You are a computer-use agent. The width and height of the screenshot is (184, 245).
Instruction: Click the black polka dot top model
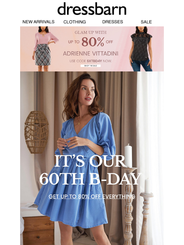141,49
